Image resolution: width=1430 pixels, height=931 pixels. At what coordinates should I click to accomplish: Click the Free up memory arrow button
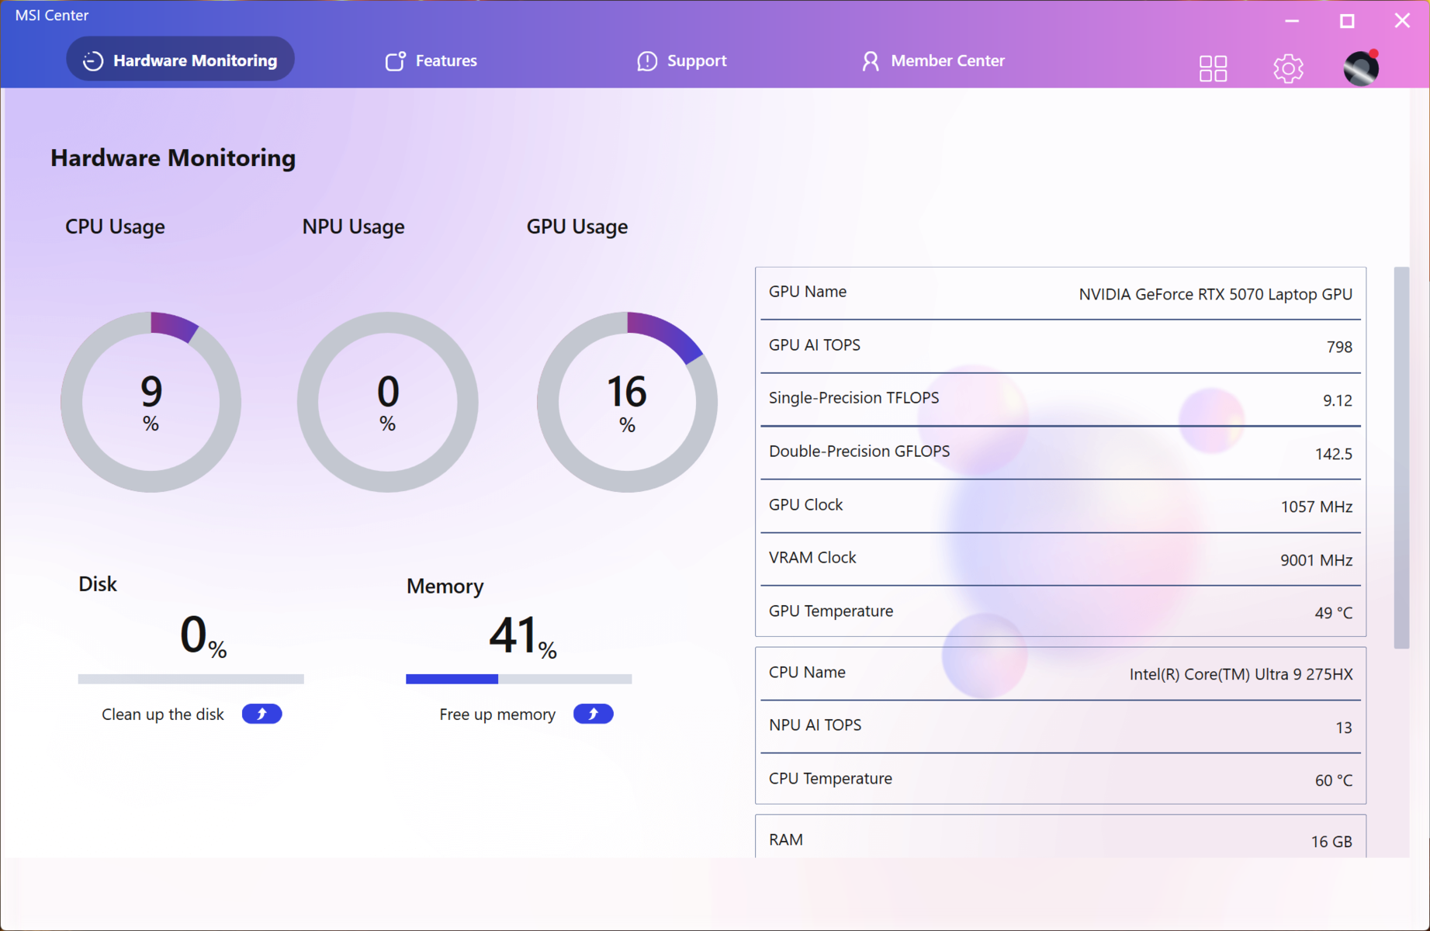(593, 714)
